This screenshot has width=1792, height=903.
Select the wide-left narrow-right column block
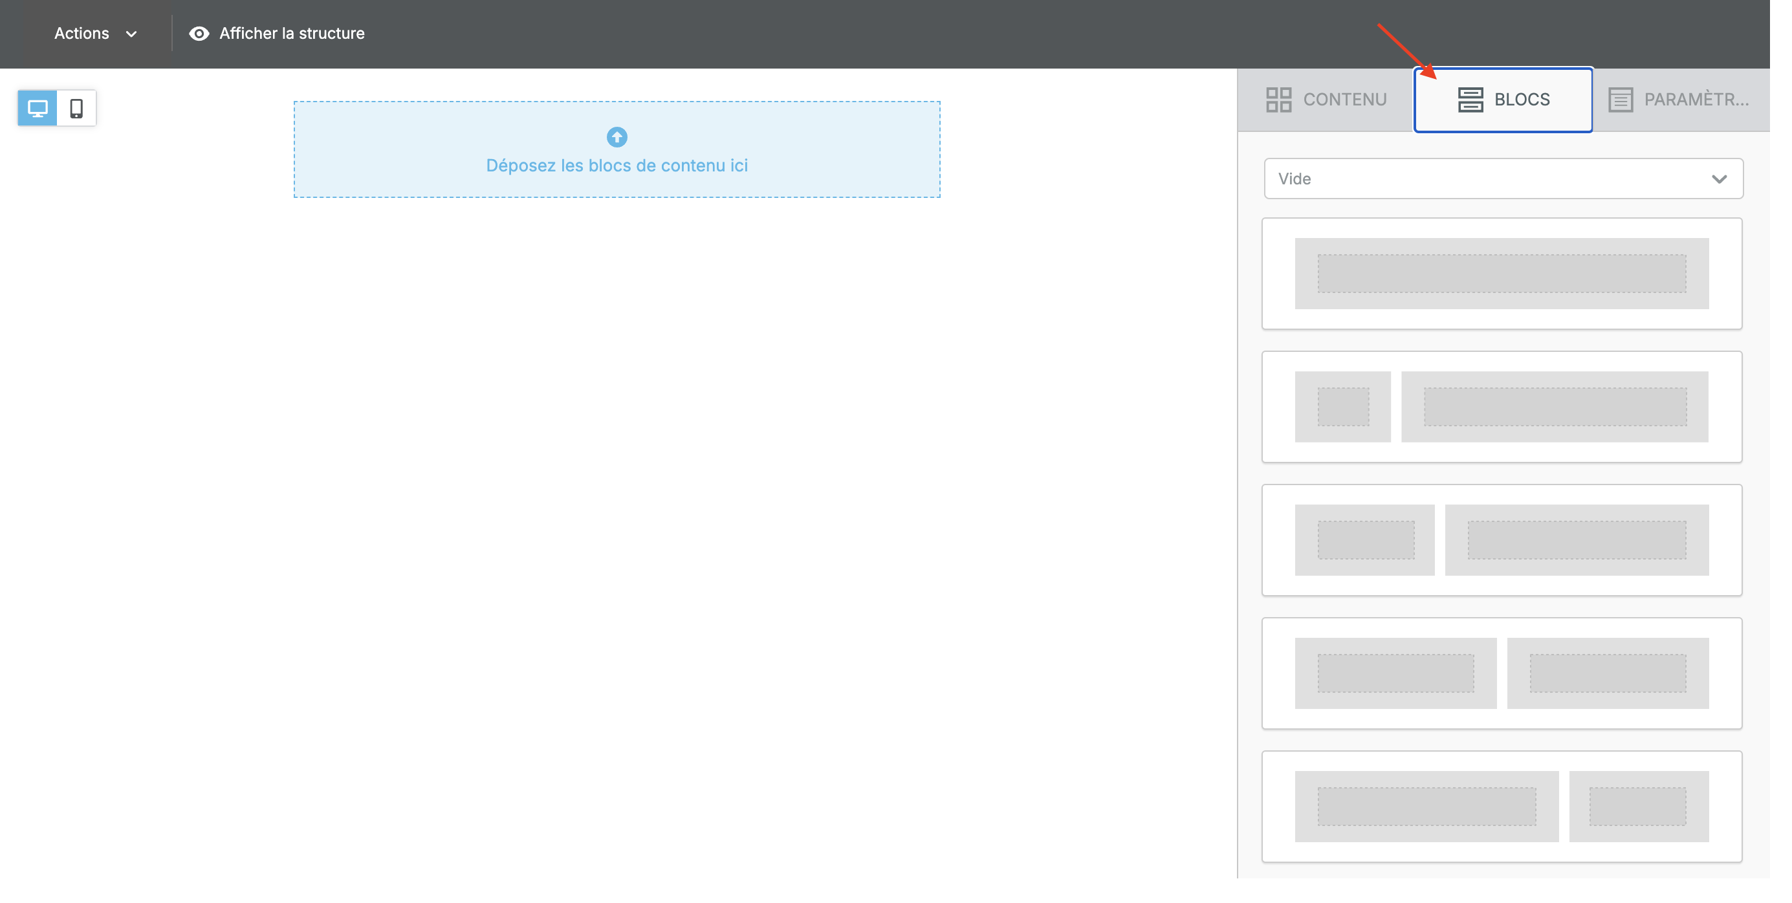(x=1502, y=807)
